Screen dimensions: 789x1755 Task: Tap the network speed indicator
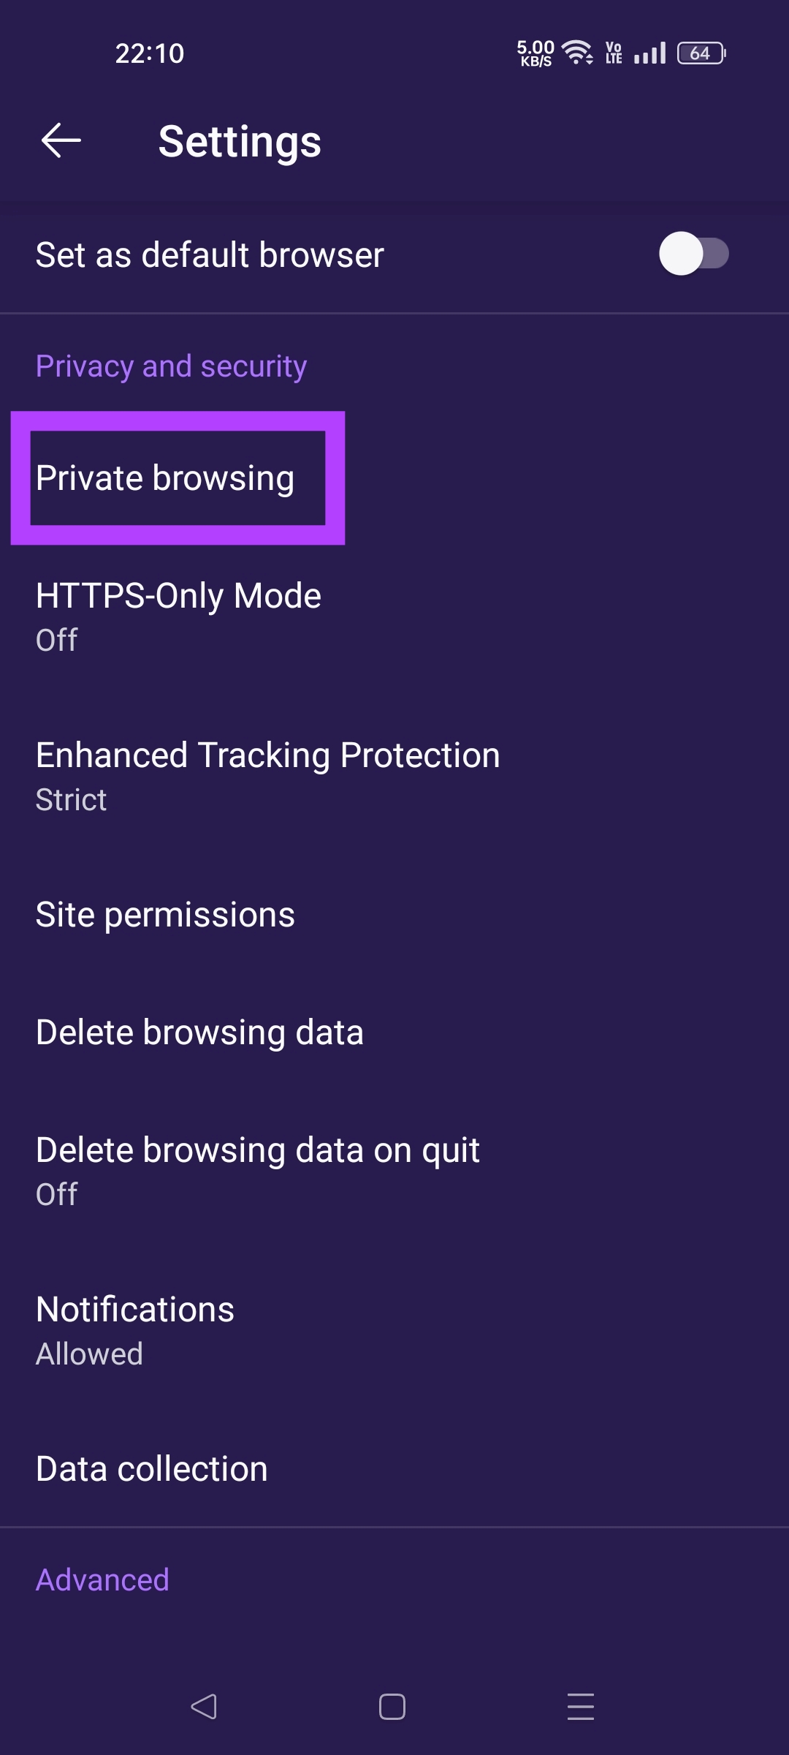(533, 53)
